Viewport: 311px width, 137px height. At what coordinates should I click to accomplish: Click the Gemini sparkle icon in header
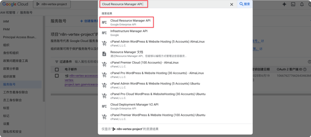(284, 4)
